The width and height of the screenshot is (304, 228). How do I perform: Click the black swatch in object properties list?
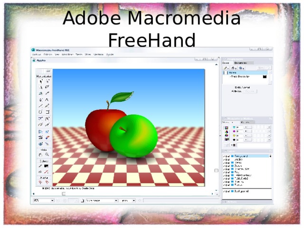[265, 76]
